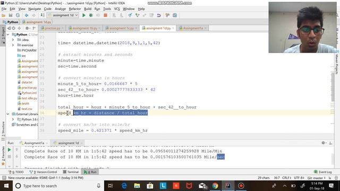Open the VCS menu
The width and height of the screenshot is (340, 191).
(x=117, y=9)
